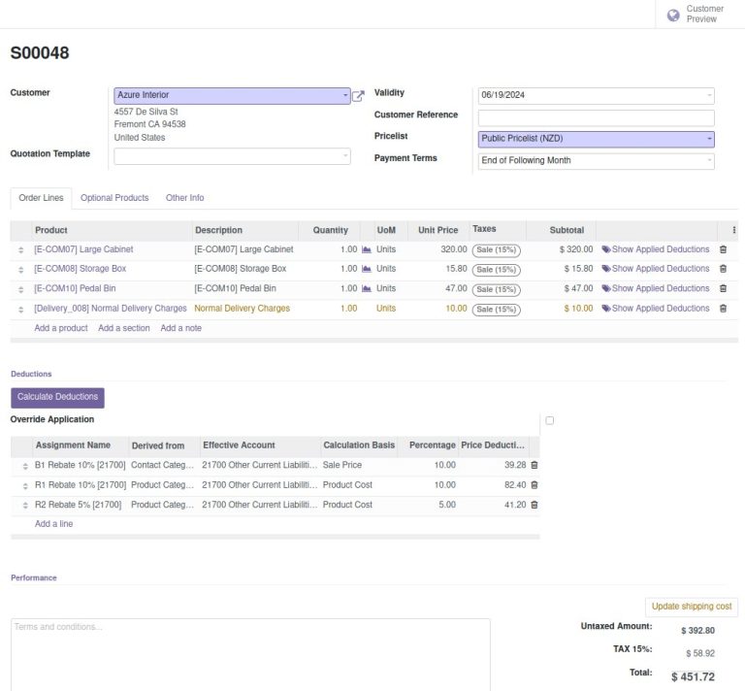
Task: Open the Other Info tab
Action: (x=184, y=198)
